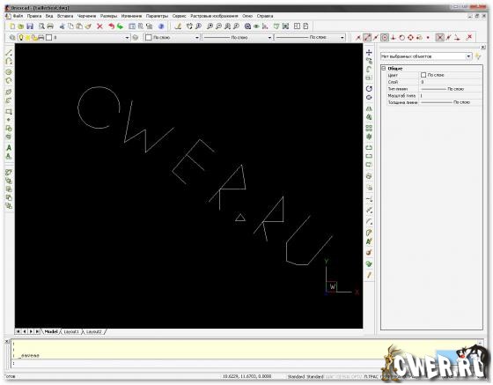Click the Rotate tool in right toolbar

coord(369,89)
